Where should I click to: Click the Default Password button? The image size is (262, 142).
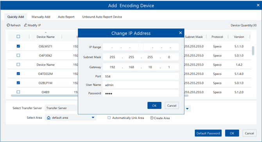(208, 133)
